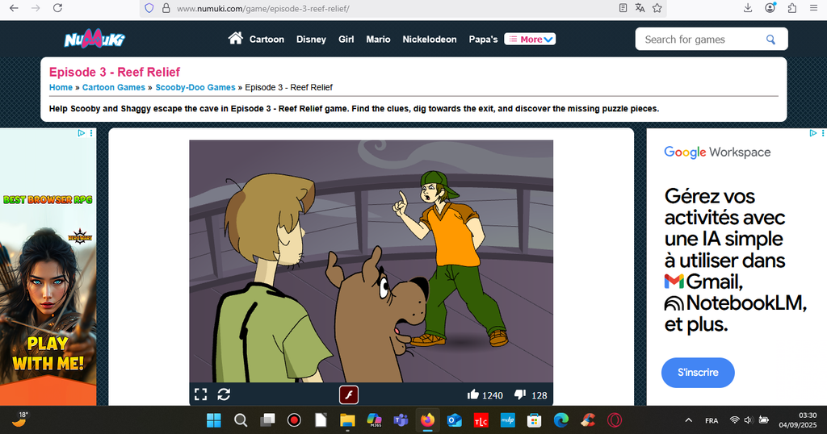Click the Flash player icon

[x=348, y=394]
